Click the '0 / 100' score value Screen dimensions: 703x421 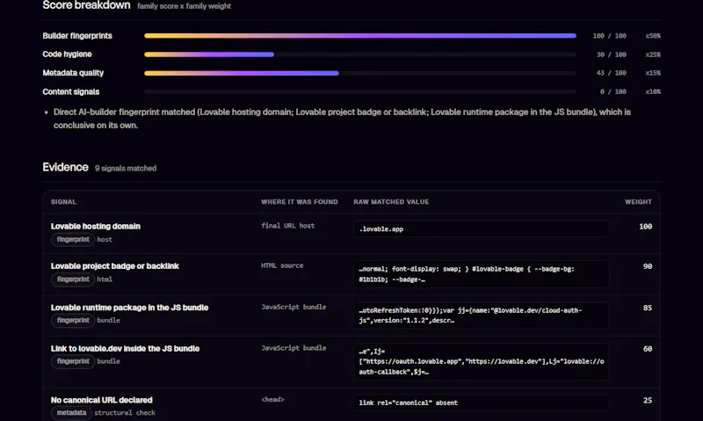tap(612, 91)
